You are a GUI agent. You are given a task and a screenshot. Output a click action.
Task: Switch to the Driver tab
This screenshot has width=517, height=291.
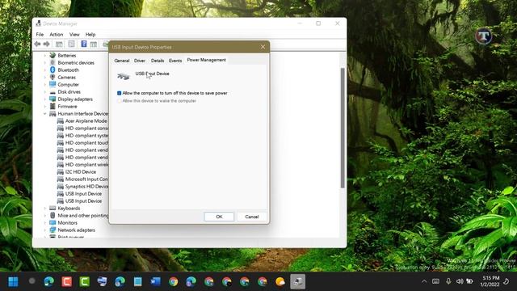[140, 61]
